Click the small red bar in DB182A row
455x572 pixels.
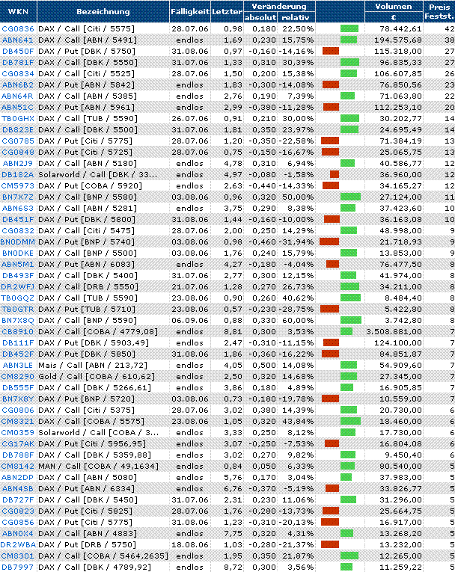[x=335, y=174]
